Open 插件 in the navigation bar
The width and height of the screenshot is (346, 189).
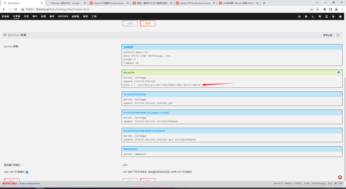click(52, 16)
